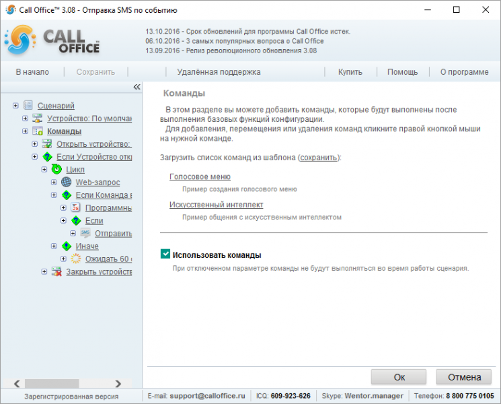
Task: Expand the Иначе tree node
Action: (x=54, y=246)
